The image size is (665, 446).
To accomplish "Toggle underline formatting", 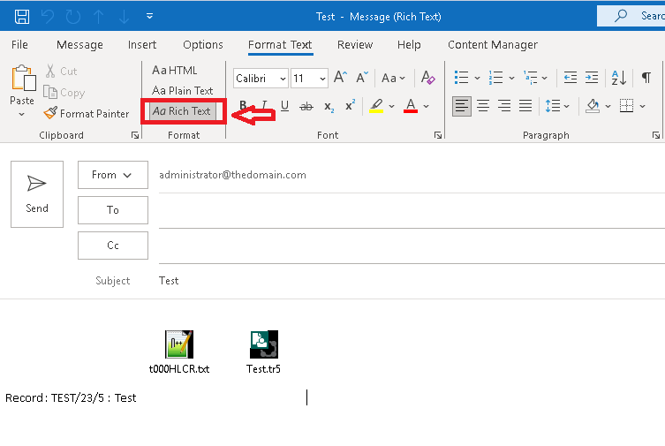I will coord(284,107).
